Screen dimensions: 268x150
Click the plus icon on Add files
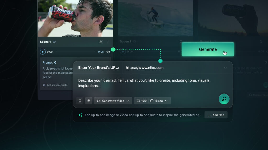pyautogui.click(x=209, y=115)
